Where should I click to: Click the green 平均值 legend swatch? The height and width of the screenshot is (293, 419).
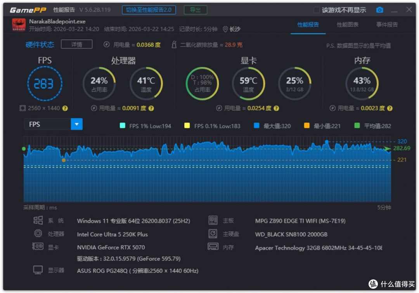[x=357, y=126]
